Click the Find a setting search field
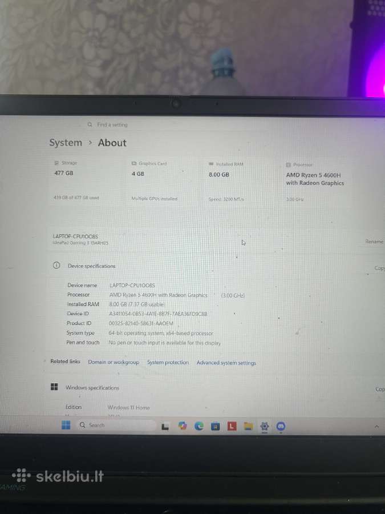Screen dimensions: 385x514 point(177,125)
